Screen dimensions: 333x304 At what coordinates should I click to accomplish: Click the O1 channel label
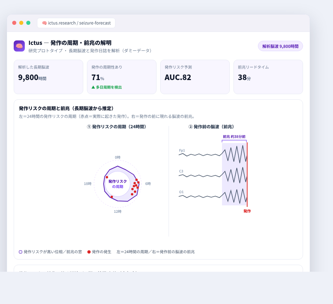tap(181, 192)
